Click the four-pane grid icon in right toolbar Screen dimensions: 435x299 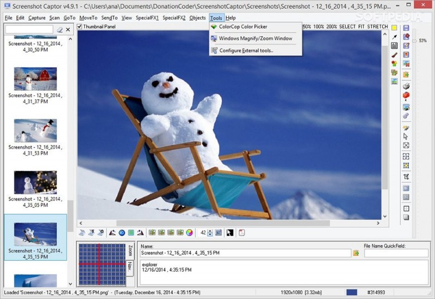[x=406, y=208]
